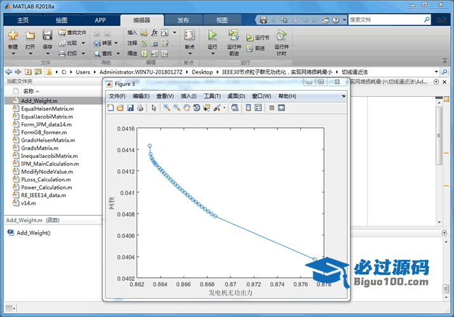
Task: Open Insert (插入) menu in Figure 3
Action: [x=189, y=96]
